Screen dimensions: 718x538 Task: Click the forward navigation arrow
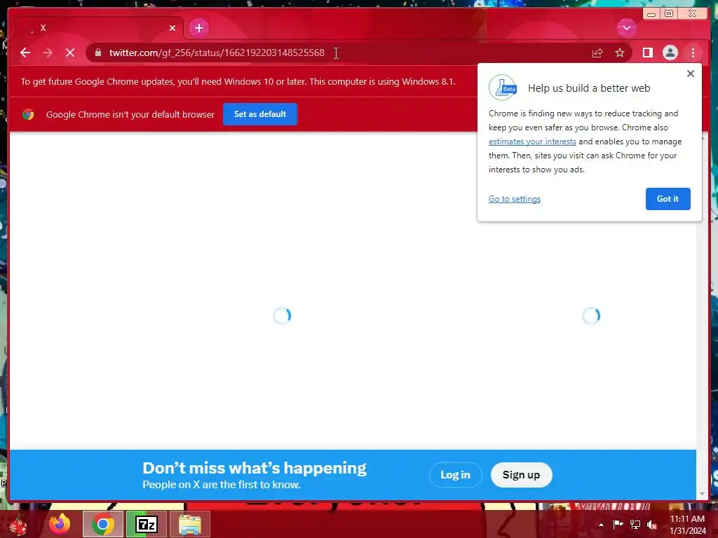[48, 53]
